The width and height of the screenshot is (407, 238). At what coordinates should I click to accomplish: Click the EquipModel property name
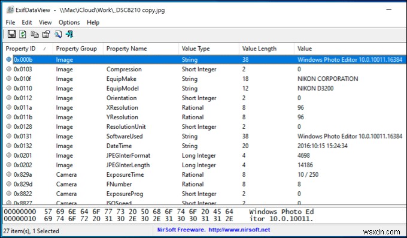point(123,89)
